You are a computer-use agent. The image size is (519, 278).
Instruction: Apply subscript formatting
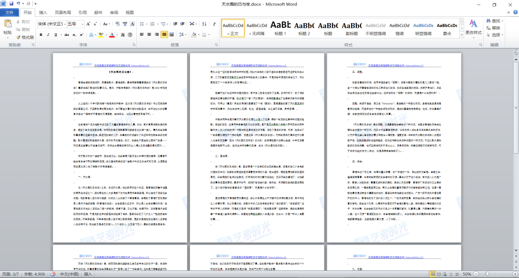73,35
